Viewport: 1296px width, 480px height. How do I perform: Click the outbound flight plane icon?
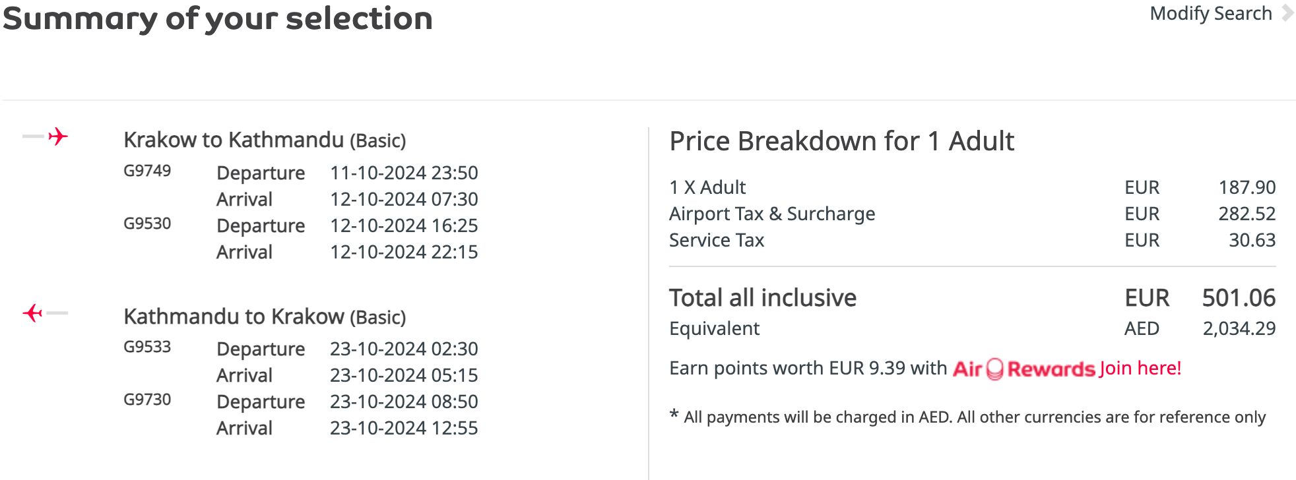(57, 136)
